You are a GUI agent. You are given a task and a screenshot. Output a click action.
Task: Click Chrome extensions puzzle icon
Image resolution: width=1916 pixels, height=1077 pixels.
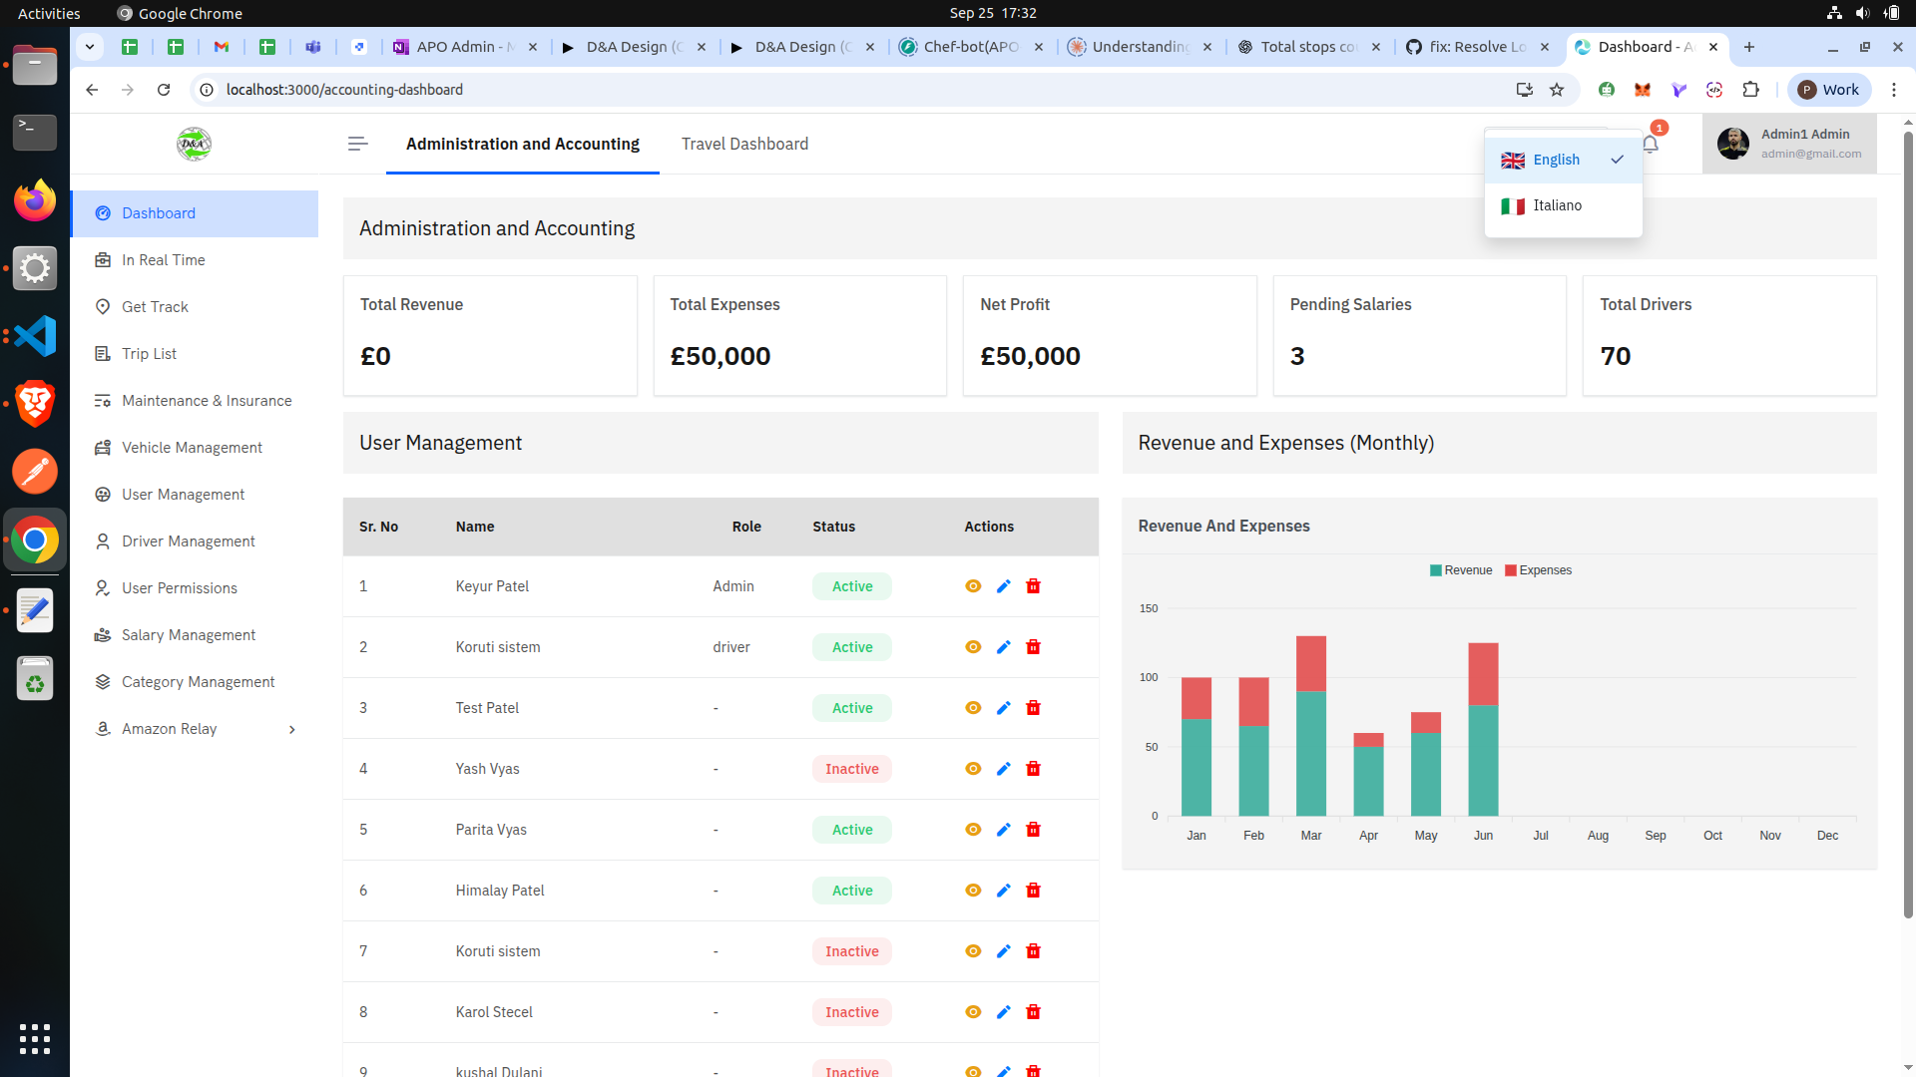pos(1750,90)
